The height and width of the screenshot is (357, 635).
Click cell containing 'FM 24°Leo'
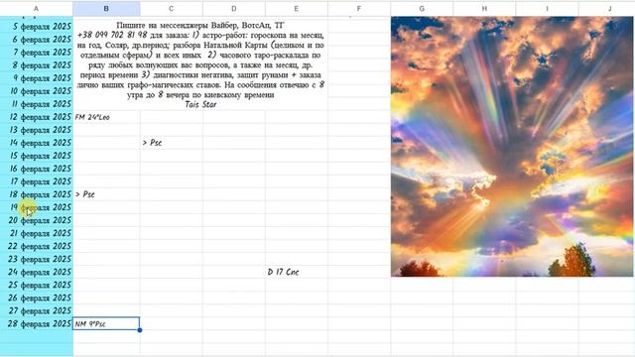point(106,117)
